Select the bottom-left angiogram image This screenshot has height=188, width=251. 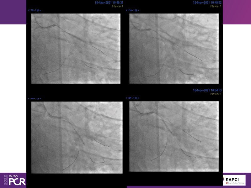click(77, 136)
